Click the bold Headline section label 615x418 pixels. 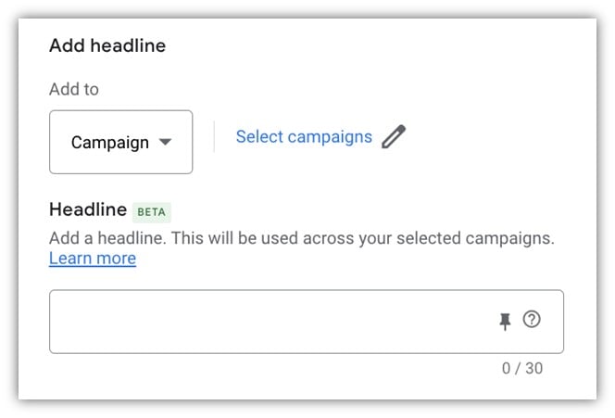point(88,209)
